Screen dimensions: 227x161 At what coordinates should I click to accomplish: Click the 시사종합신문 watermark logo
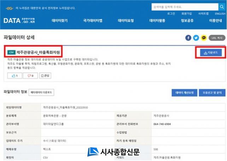point(113,152)
